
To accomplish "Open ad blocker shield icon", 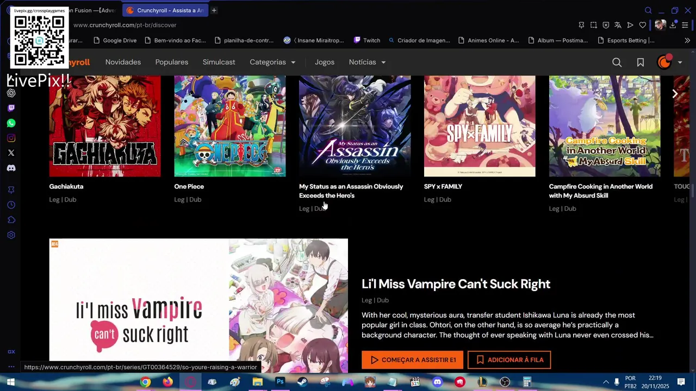I will coord(606,25).
